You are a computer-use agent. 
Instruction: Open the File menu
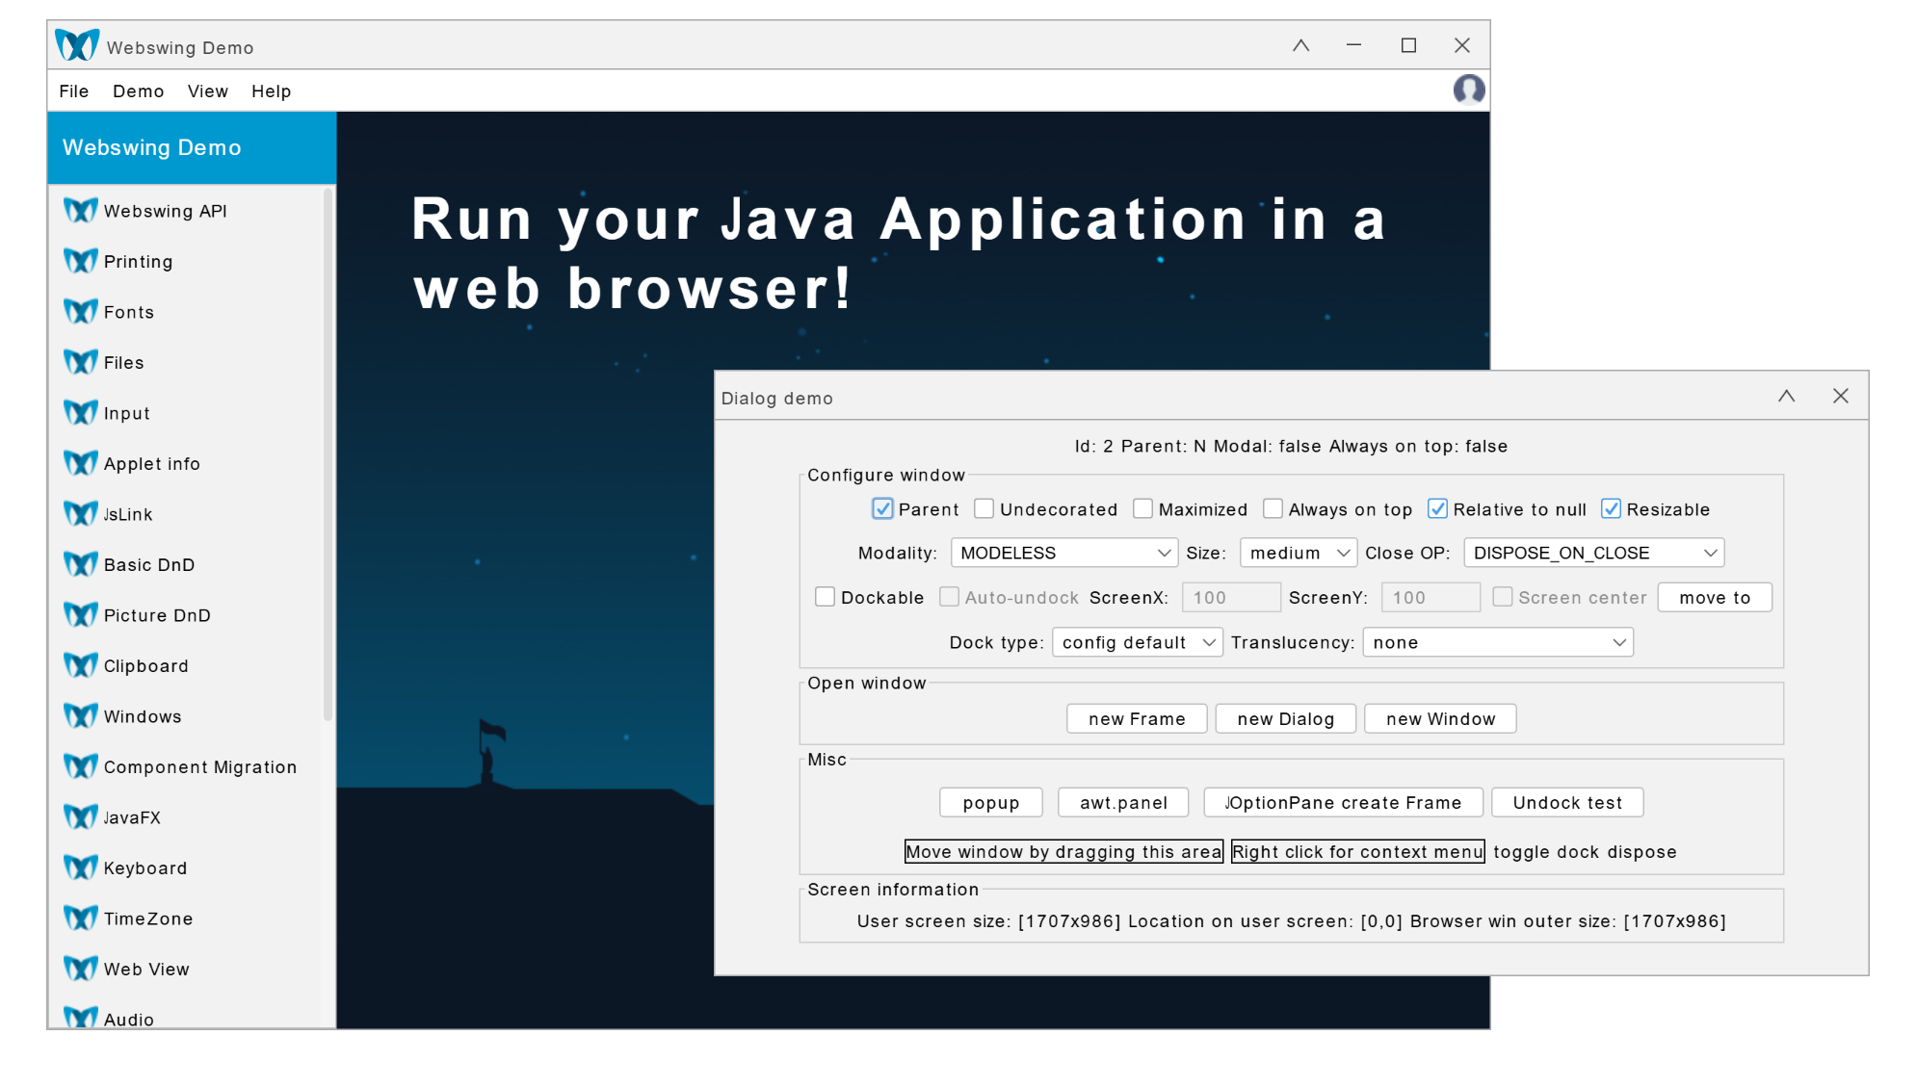(74, 91)
